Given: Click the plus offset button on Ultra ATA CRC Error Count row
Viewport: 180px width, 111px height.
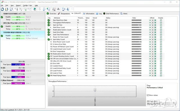Looking at the screenshot, I should [x=155, y=61].
